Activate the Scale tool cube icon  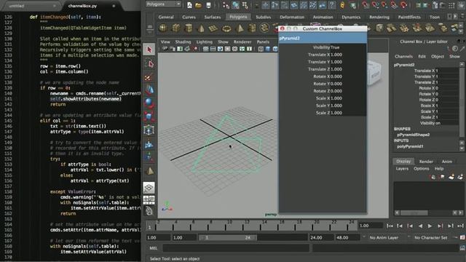149,116
